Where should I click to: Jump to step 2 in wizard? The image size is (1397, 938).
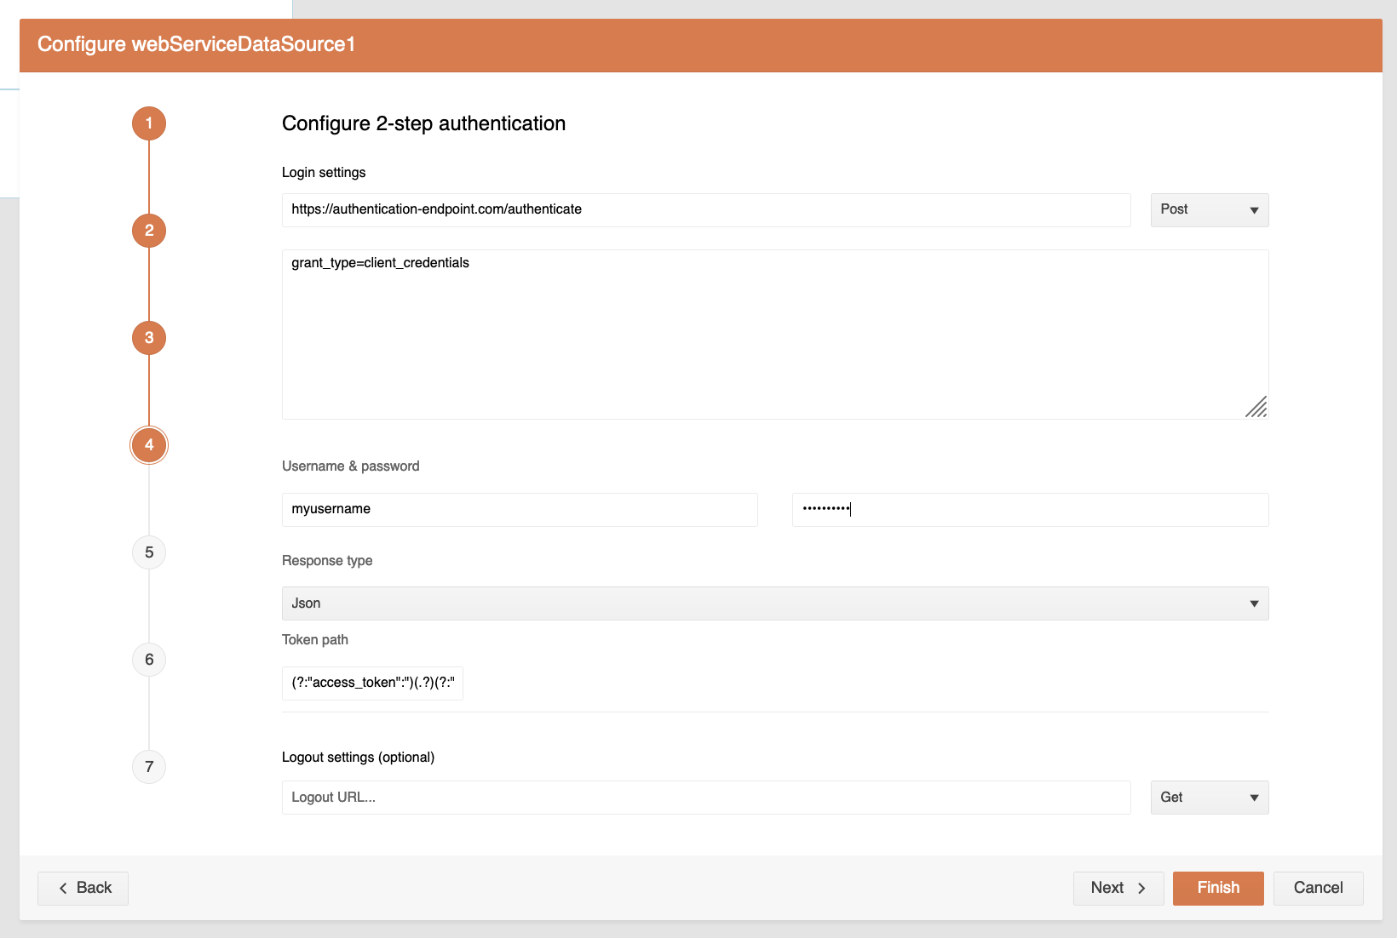point(149,231)
